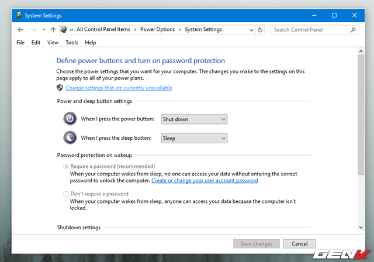Screen dimensions: 374x262
Task: Click the System Settings breadcrumb
Action: [x=203, y=29]
